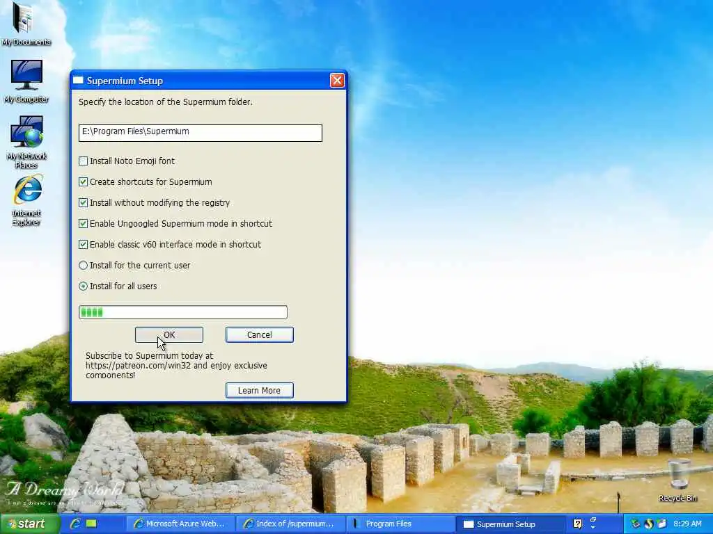Click the tray icon beside the clock
713x534 pixels.
[x=661, y=524]
